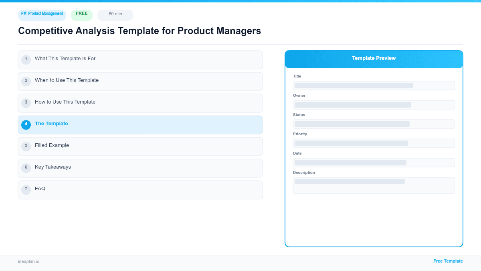Select the step 2 numbered circle
The width and height of the screenshot is (481, 271).
pyautogui.click(x=26, y=81)
